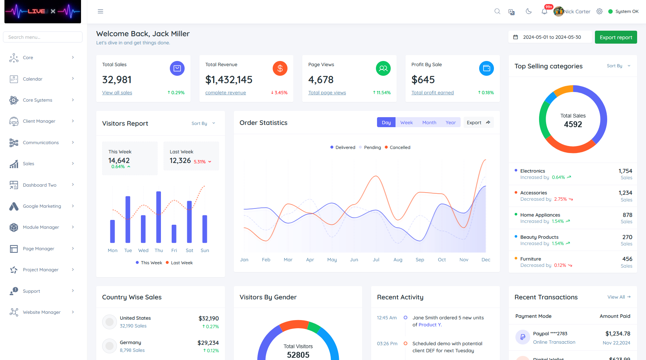Open Nick Carter profile avatar
Screen dimensions: 646x360
pos(558,11)
